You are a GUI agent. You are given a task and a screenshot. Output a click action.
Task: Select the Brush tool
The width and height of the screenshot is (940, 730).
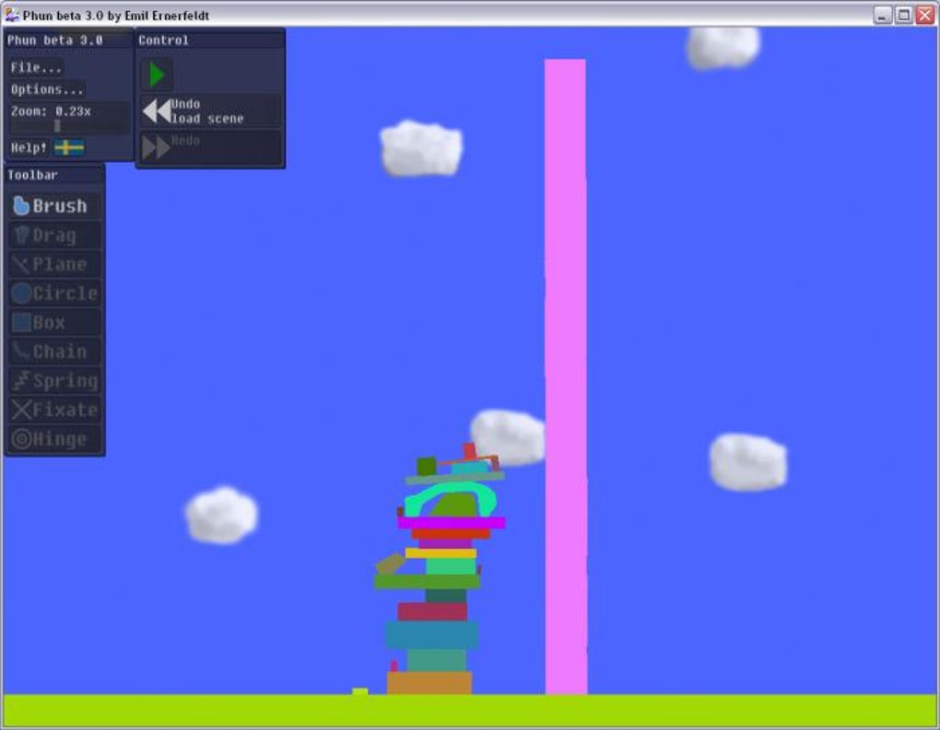55,206
